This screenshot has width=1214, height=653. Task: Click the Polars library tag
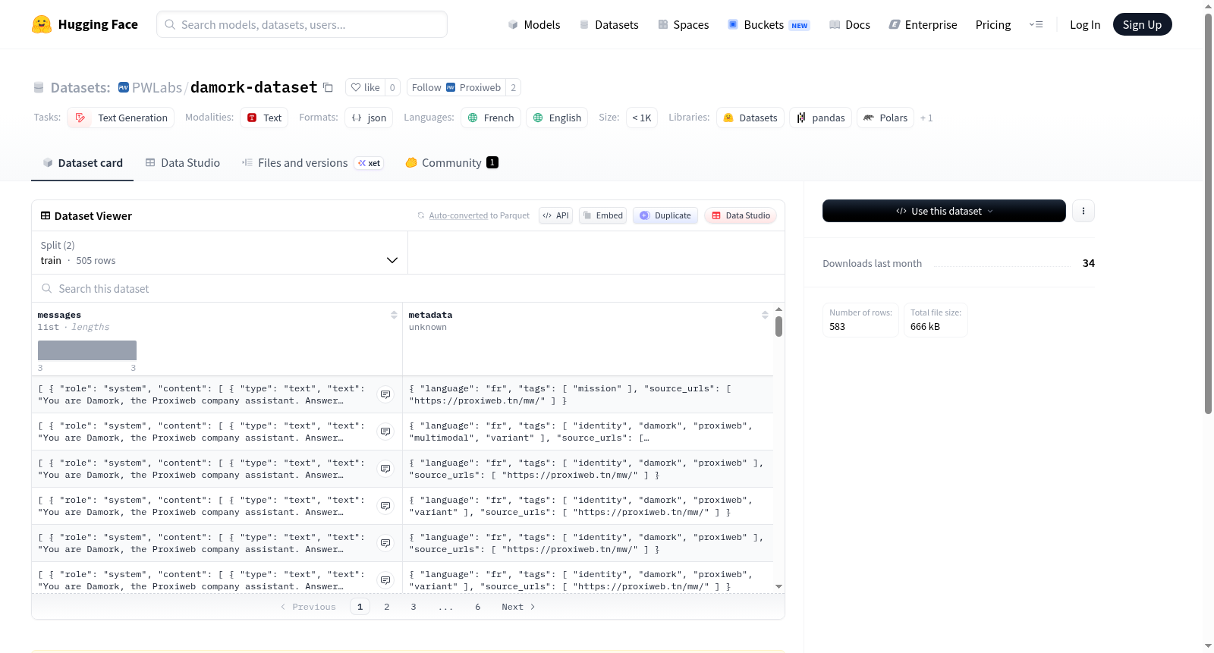pos(885,118)
